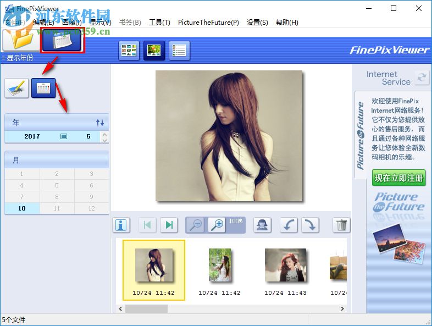Viewport: 432px width, 326px height.
Task: Select month 1 cell
Action: click(x=22, y=174)
